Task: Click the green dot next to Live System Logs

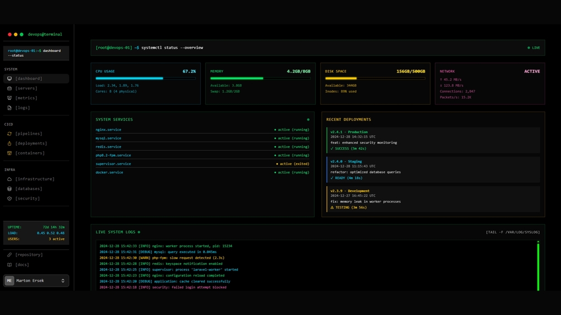Action: pyautogui.click(x=139, y=232)
